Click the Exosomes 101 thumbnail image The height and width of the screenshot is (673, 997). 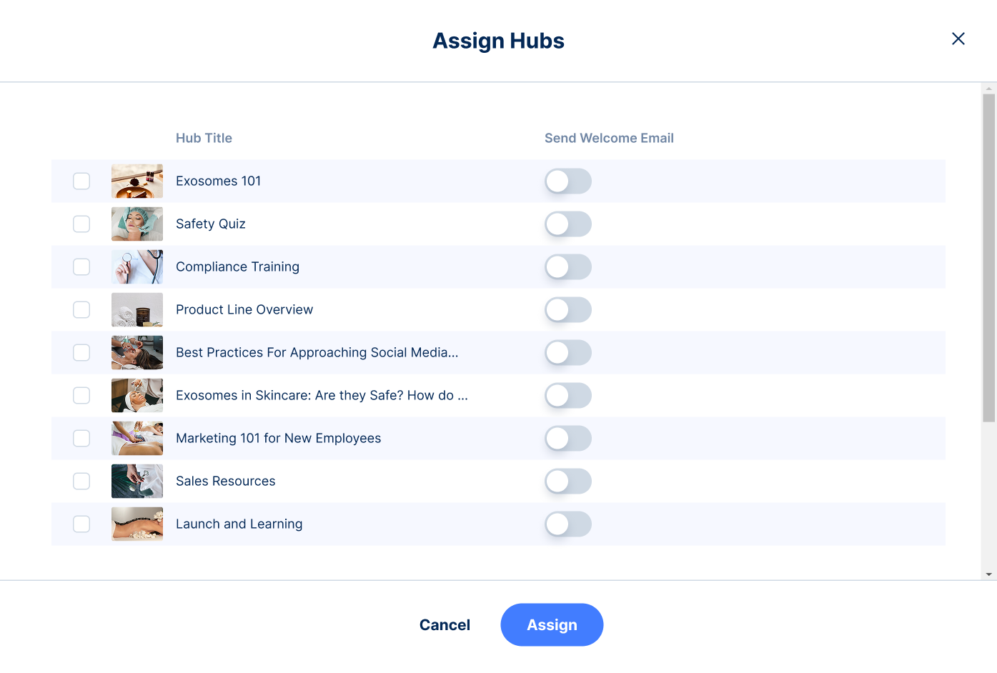(137, 181)
